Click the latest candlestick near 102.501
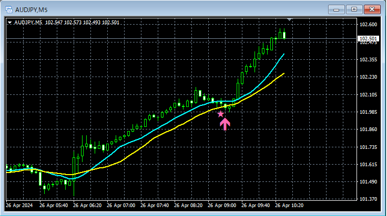The height and width of the screenshot is (216, 387). (284, 34)
